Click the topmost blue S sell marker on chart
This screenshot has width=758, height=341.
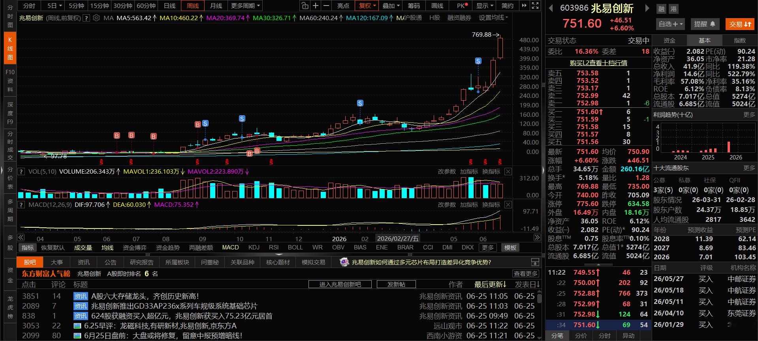478,61
